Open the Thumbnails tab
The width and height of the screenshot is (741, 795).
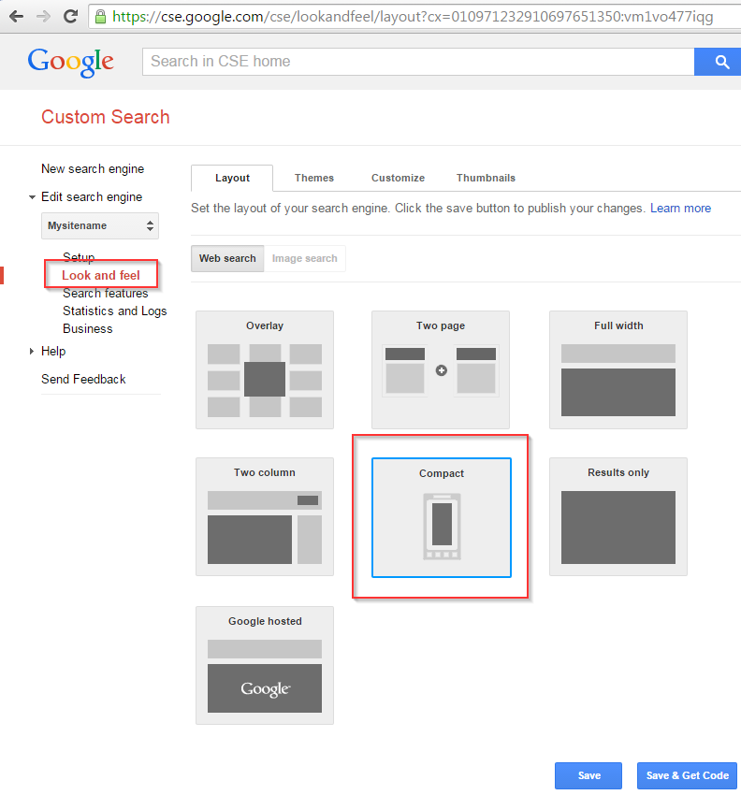click(x=486, y=178)
